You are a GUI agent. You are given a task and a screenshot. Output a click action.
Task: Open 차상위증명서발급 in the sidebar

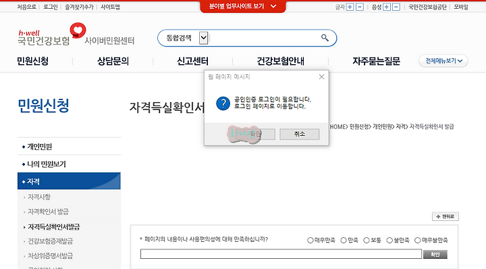click(x=50, y=255)
